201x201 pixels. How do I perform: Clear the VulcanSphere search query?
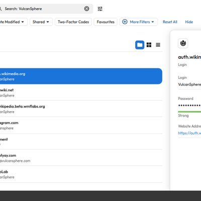click(x=86, y=9)
